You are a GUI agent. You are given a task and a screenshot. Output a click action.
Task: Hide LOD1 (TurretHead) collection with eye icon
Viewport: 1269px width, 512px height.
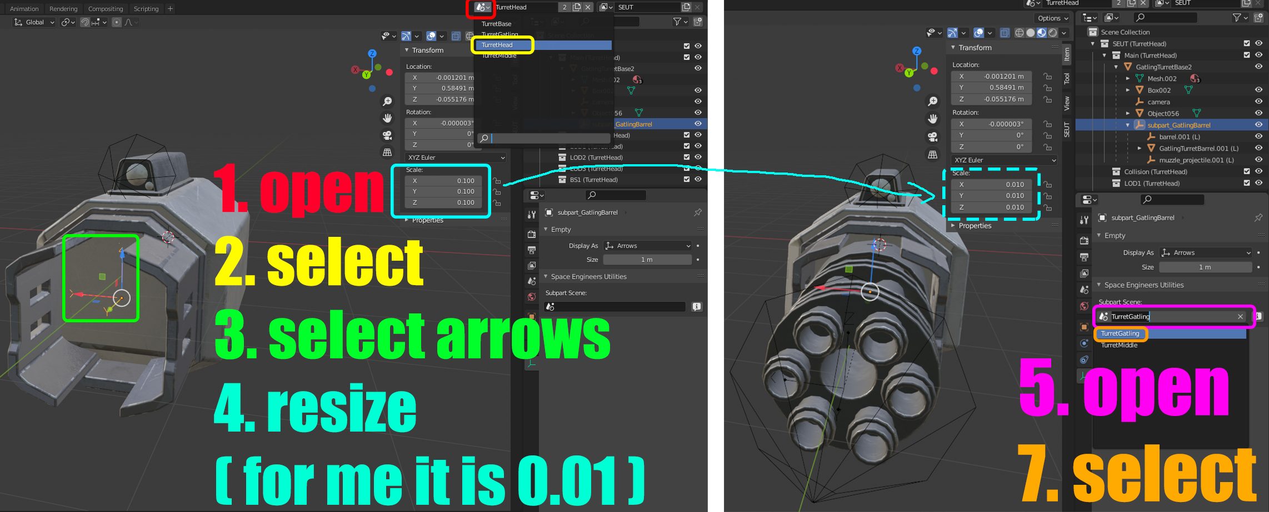pyautogui.click(x=1258, y=183)
